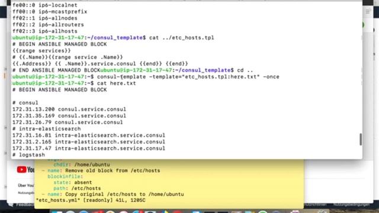Open the 'Über You' footer link
The image size is (379, 213).
coord(26,185)
